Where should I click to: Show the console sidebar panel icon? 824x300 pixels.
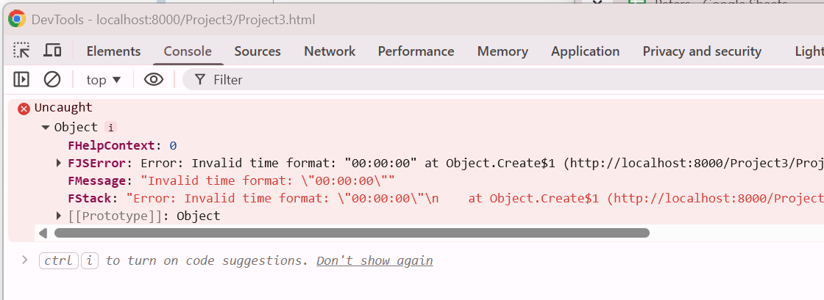click(x=21, y=79)
